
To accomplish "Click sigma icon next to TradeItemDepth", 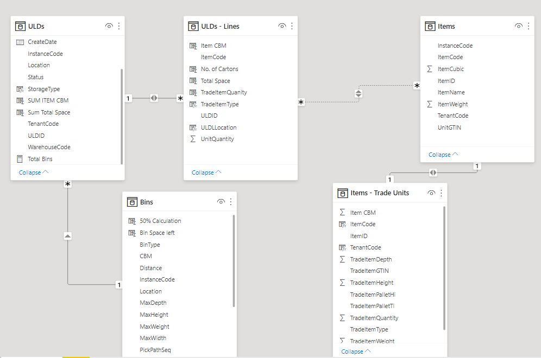I will pyautogui.click(x=342, y=259).
